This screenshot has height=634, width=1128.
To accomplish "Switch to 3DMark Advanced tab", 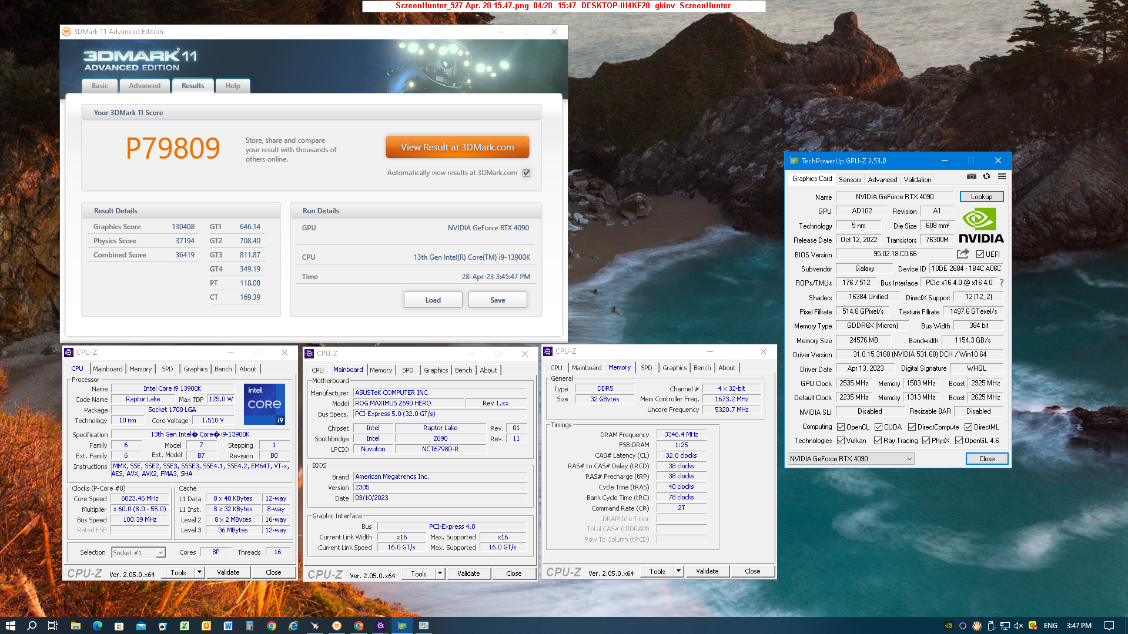I will tap(145, 86).
